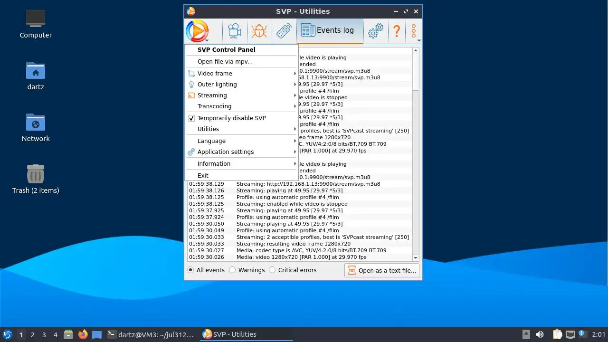Select the Warnings radio button
608x342 pixels.
232,270
